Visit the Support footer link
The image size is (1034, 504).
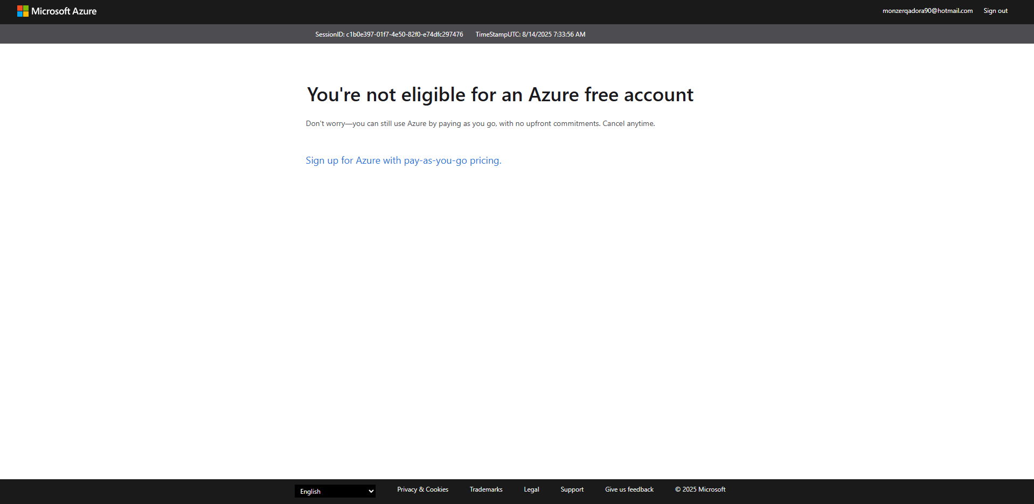(572, 489)
